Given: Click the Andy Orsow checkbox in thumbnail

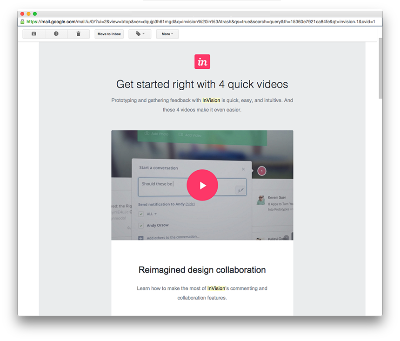Looking at the screenshot, I should (x=141, y=225).
